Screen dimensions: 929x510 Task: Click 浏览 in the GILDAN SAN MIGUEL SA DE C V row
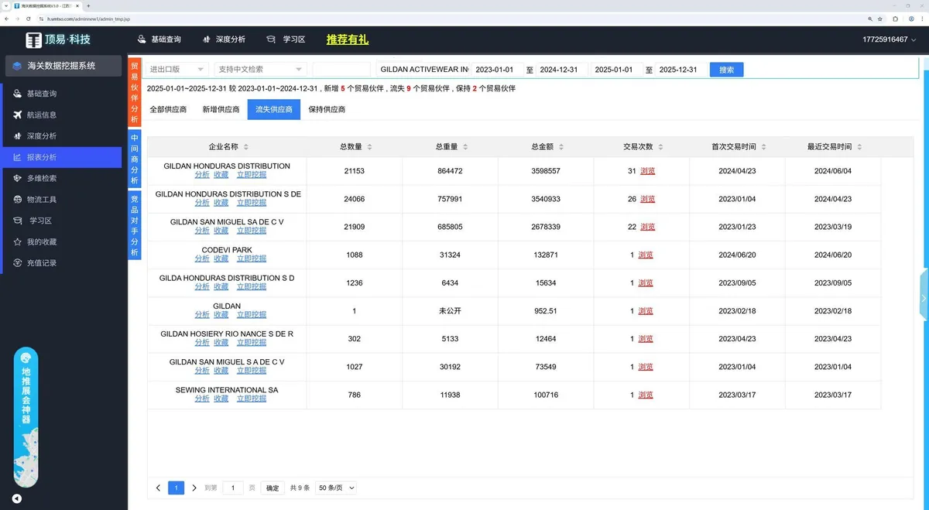pyautogui.click(x=647, y=227)
